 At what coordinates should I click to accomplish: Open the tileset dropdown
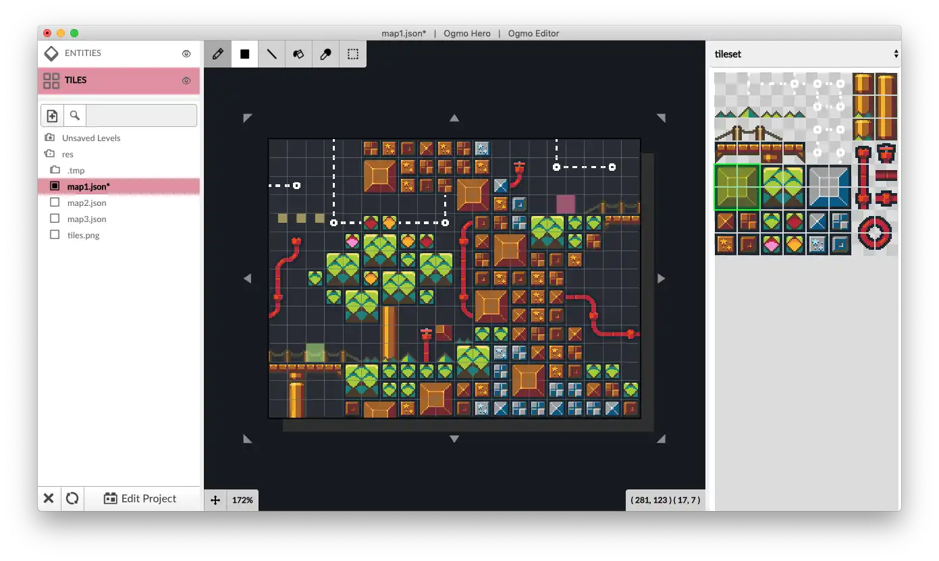pyautogui.click(x=807, y=54)
